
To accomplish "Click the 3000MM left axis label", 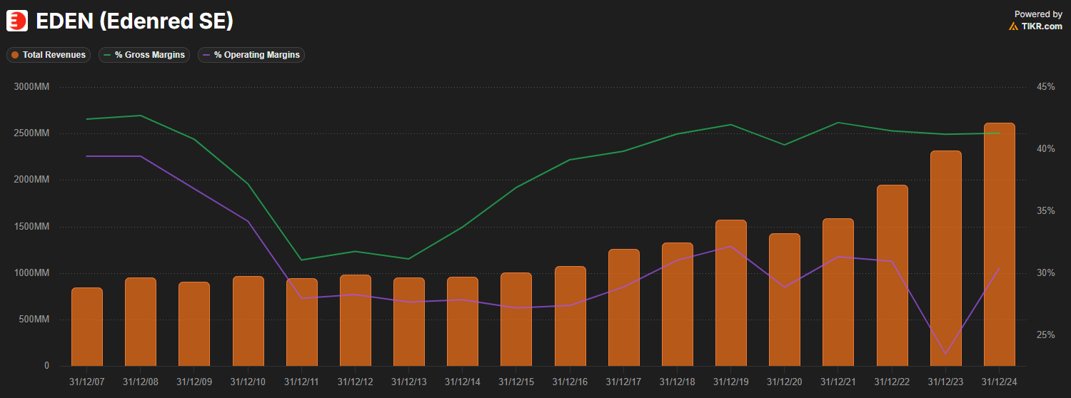I will pyautogui.click(x=31, y=86).
